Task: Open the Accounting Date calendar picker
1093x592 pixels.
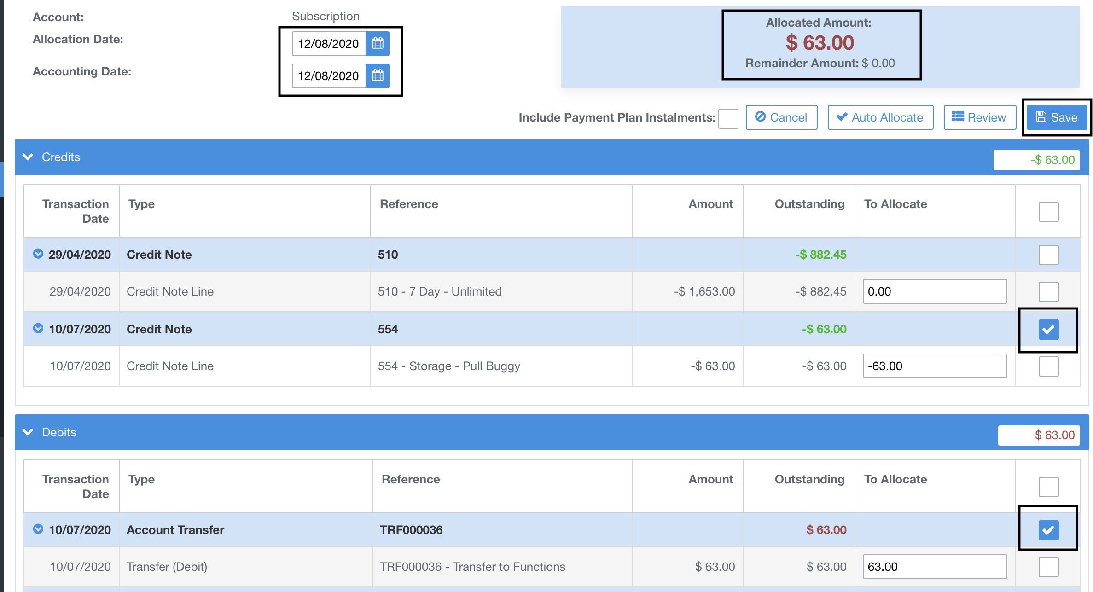Action: point(377,75)
